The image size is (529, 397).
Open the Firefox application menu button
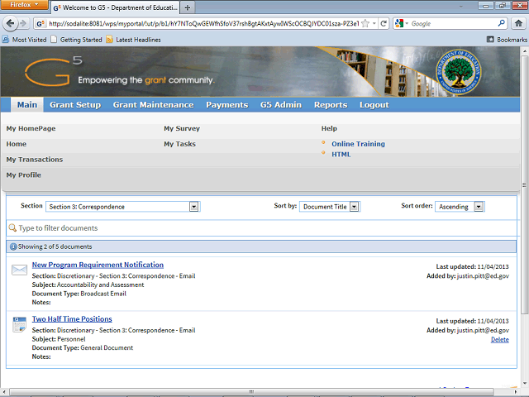(24, 4)
